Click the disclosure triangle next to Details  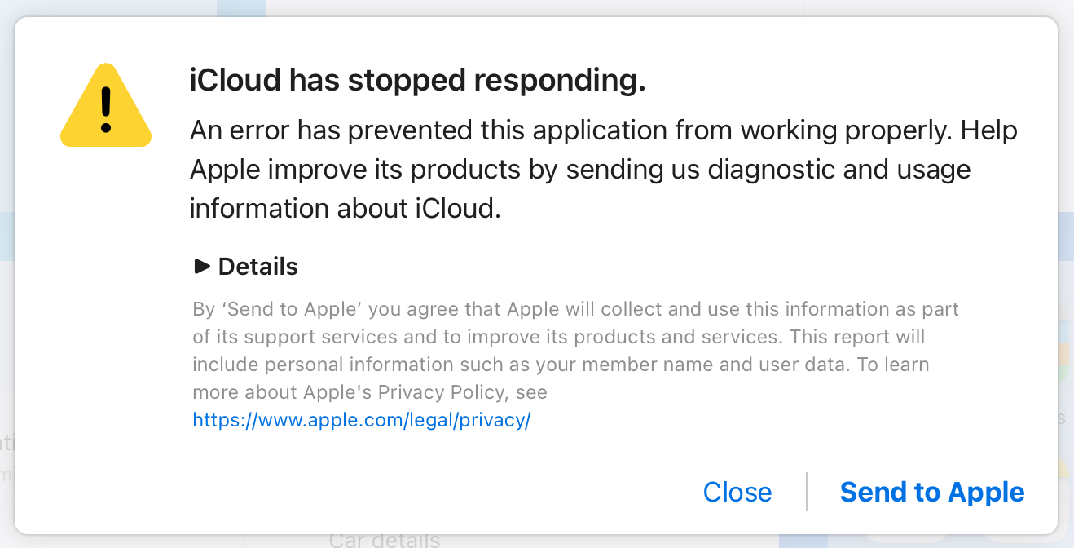(200, 266)
